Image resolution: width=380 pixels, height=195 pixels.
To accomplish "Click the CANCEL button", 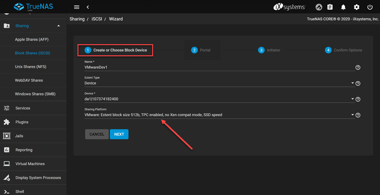I will point(97,134).
